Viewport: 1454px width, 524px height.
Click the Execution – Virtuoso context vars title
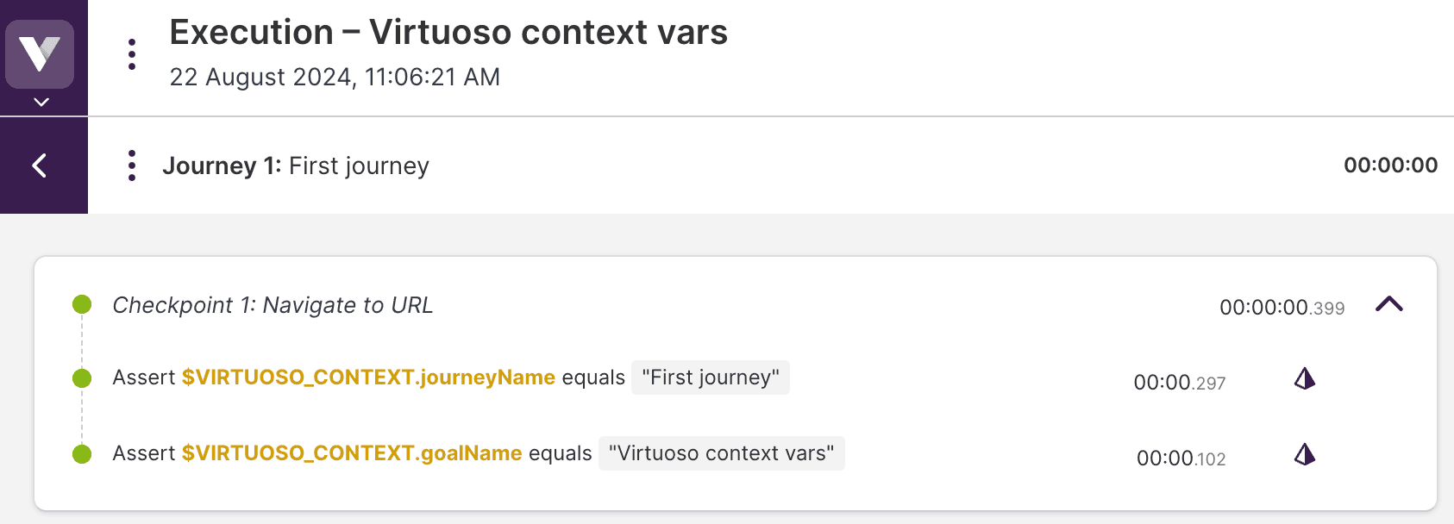click(448, 32)
